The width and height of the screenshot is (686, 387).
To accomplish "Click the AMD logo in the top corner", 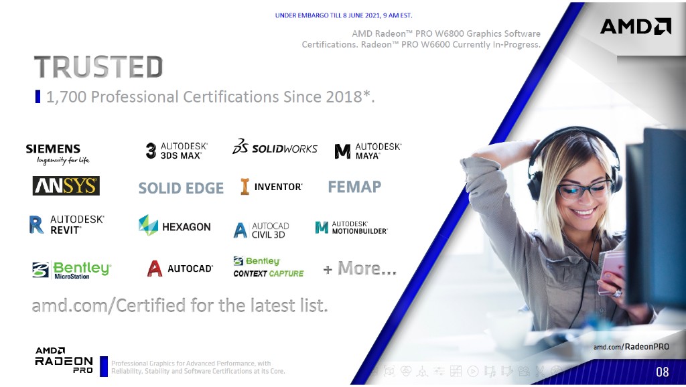I will click(x=635, y=27).
